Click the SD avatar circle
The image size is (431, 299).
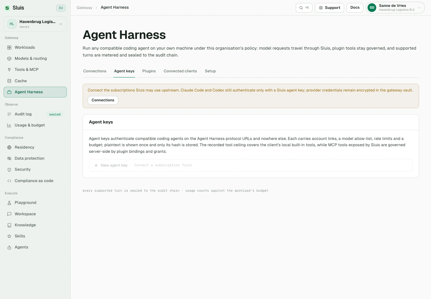tap(372, 8)
